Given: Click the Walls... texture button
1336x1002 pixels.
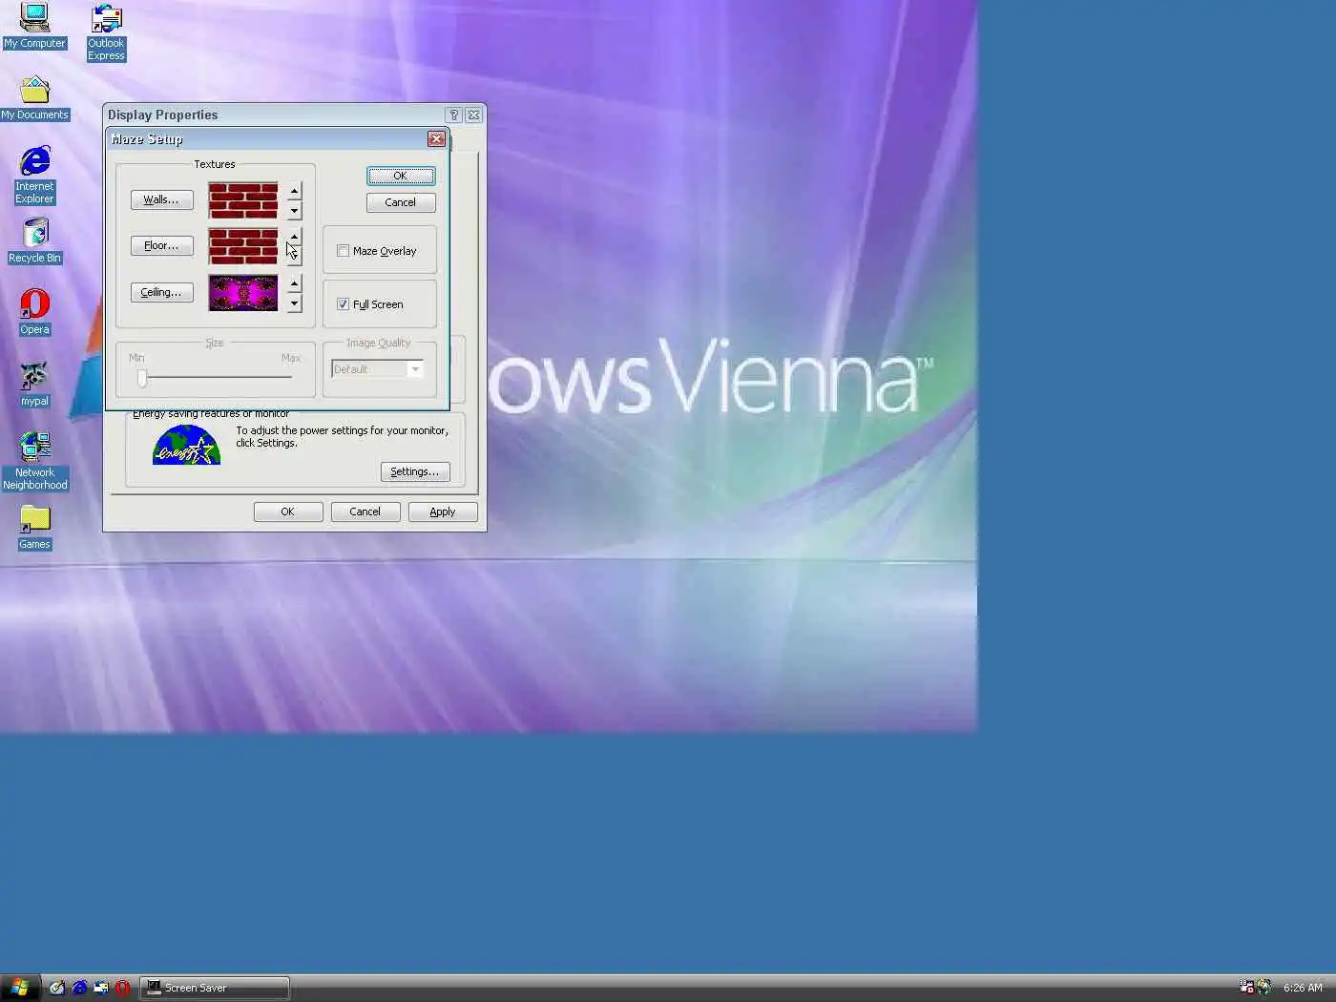Looking at the screenshot, I should click(x=161, y=199).
